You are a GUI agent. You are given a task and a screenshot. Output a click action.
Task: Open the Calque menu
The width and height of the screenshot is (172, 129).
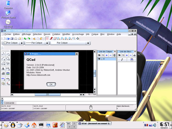point(95,34)
